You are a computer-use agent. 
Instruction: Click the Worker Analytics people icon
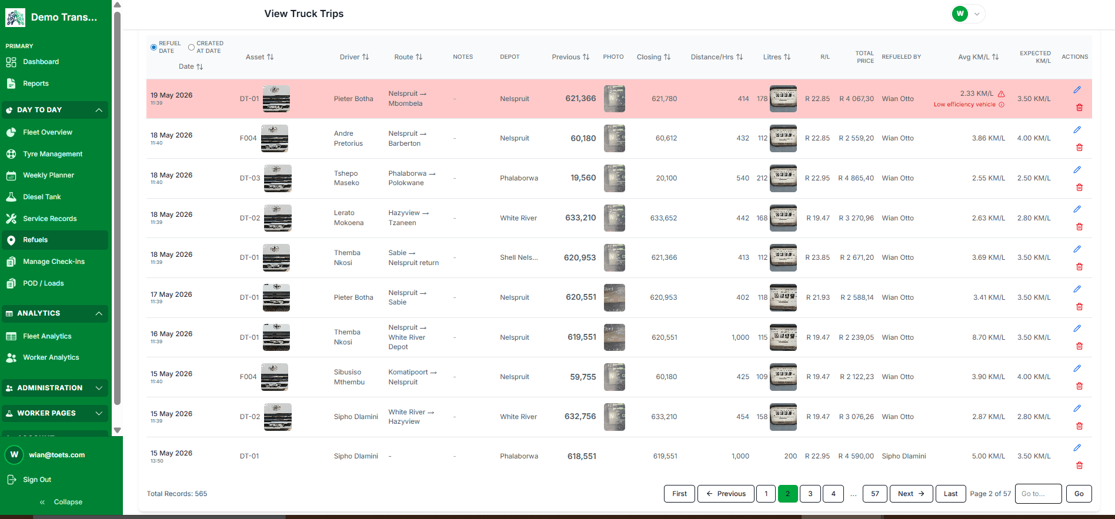tap(11, 357)
